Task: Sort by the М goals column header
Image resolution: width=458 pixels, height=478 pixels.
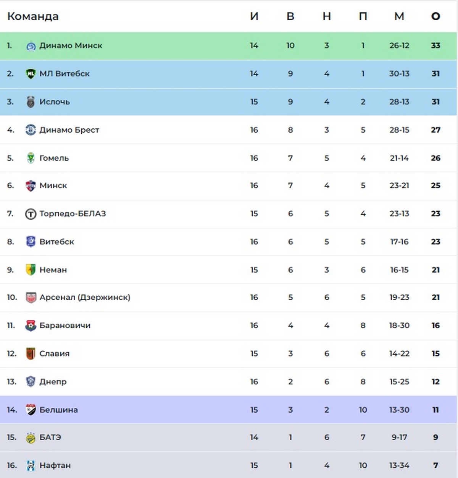Action: click(399, 16)
